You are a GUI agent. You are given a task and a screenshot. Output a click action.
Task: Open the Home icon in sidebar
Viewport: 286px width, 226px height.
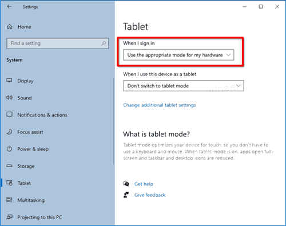coord(10,27)
